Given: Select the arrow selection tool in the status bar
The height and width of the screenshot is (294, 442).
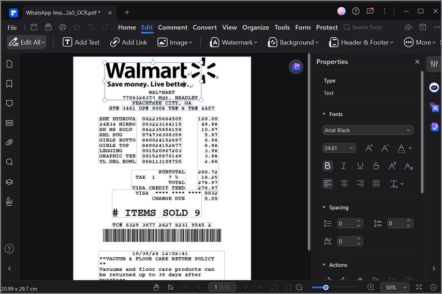Looking at the screenshot, I should coord(170,287).
